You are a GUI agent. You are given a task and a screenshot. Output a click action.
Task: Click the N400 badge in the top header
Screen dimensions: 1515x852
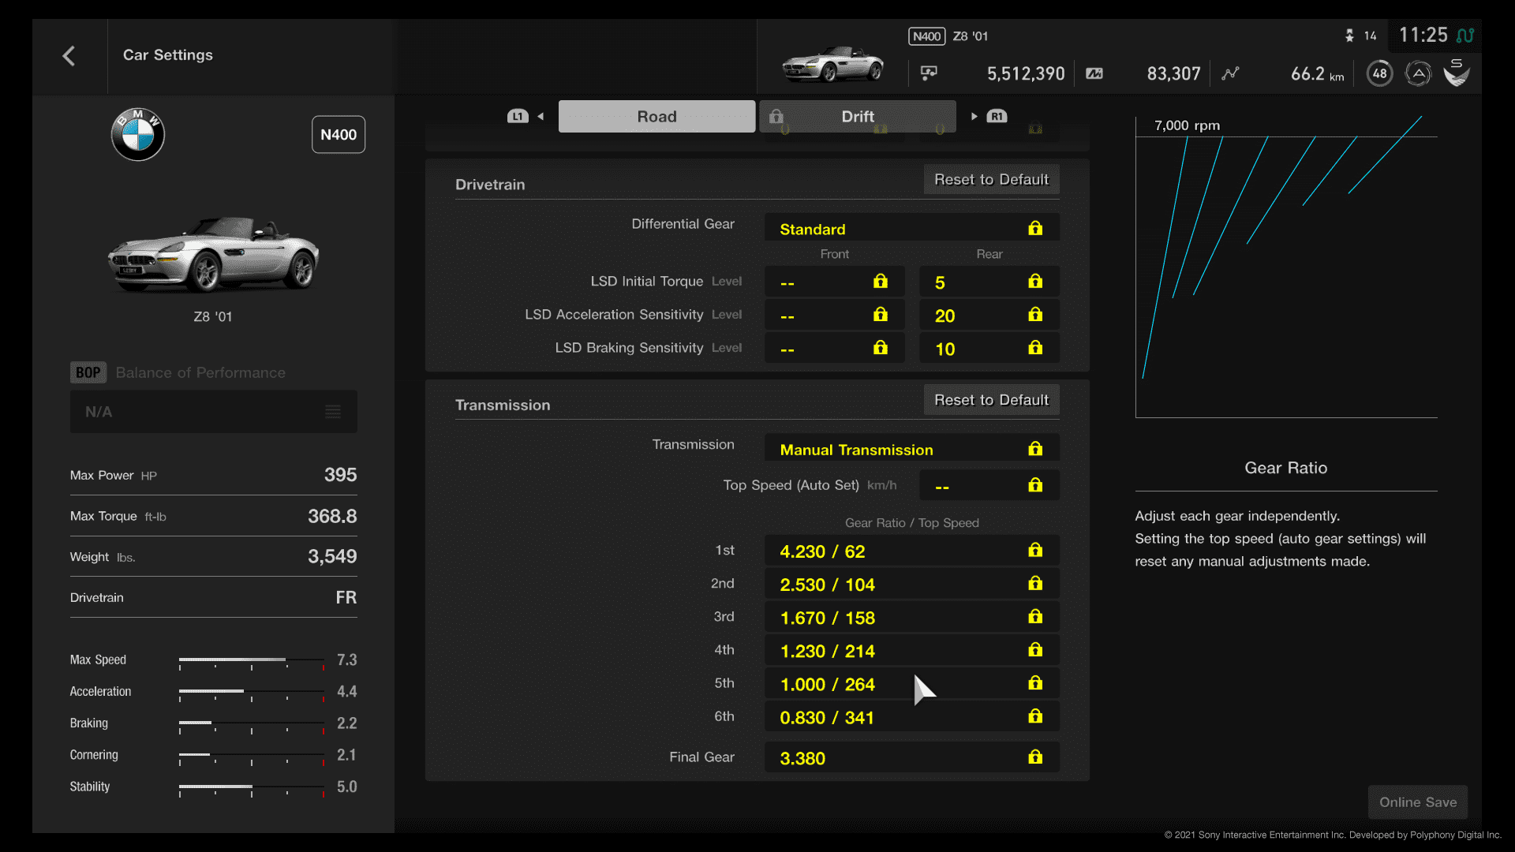(x=926, y=36)
